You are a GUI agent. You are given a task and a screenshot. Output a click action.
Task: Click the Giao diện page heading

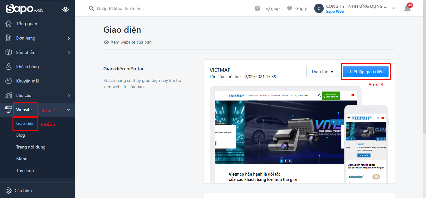[122, 30]
